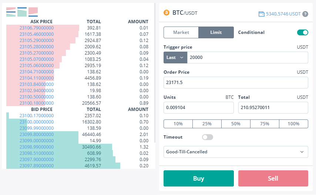Open the Last trigger type dropdown
Image resolution: width=316 pixels, height=195 pixels.
click(x=175, y=58)
